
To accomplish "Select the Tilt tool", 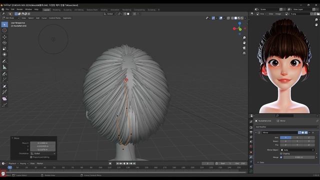I will pos(4,92).
